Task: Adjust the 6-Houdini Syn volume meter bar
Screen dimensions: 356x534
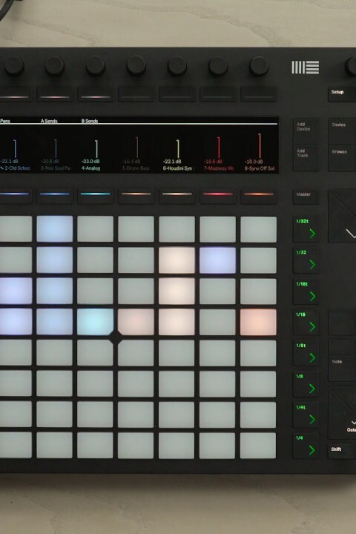Action: pyautogui.click(x=178, y=149)
